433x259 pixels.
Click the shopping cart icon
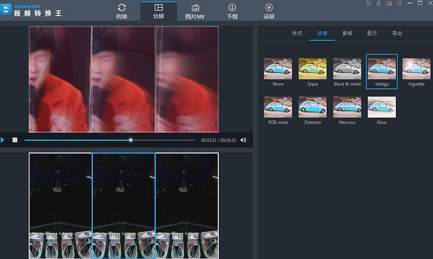tap(368, 4)
